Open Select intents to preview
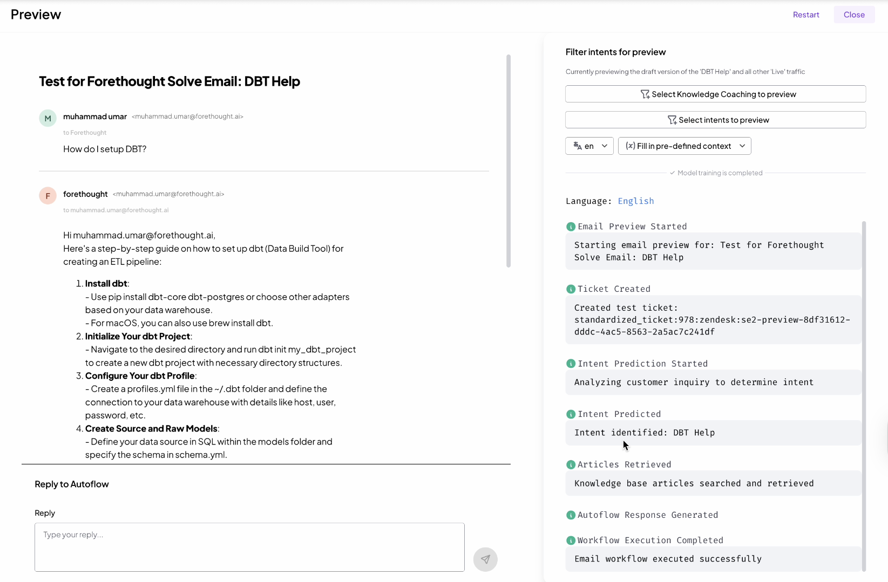The height and width of the screenshot is (582, 888). click(715, 120)
